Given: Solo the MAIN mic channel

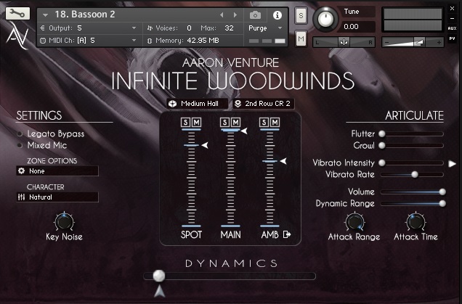Looking at the screenshot, I should (224, 122).
